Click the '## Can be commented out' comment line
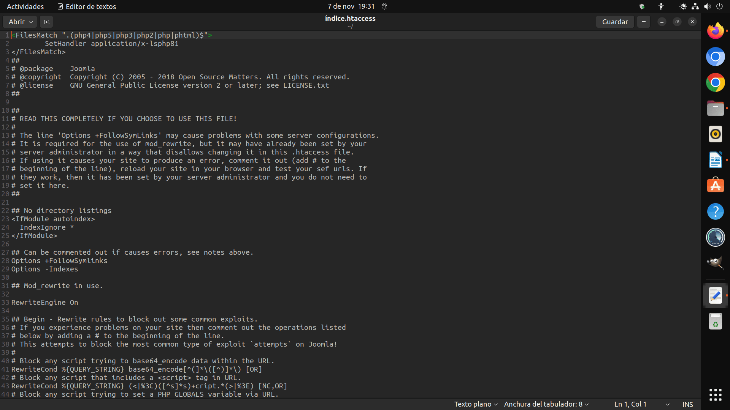The image size is (730, 410). pyautogui.click(x=132, y=252)
